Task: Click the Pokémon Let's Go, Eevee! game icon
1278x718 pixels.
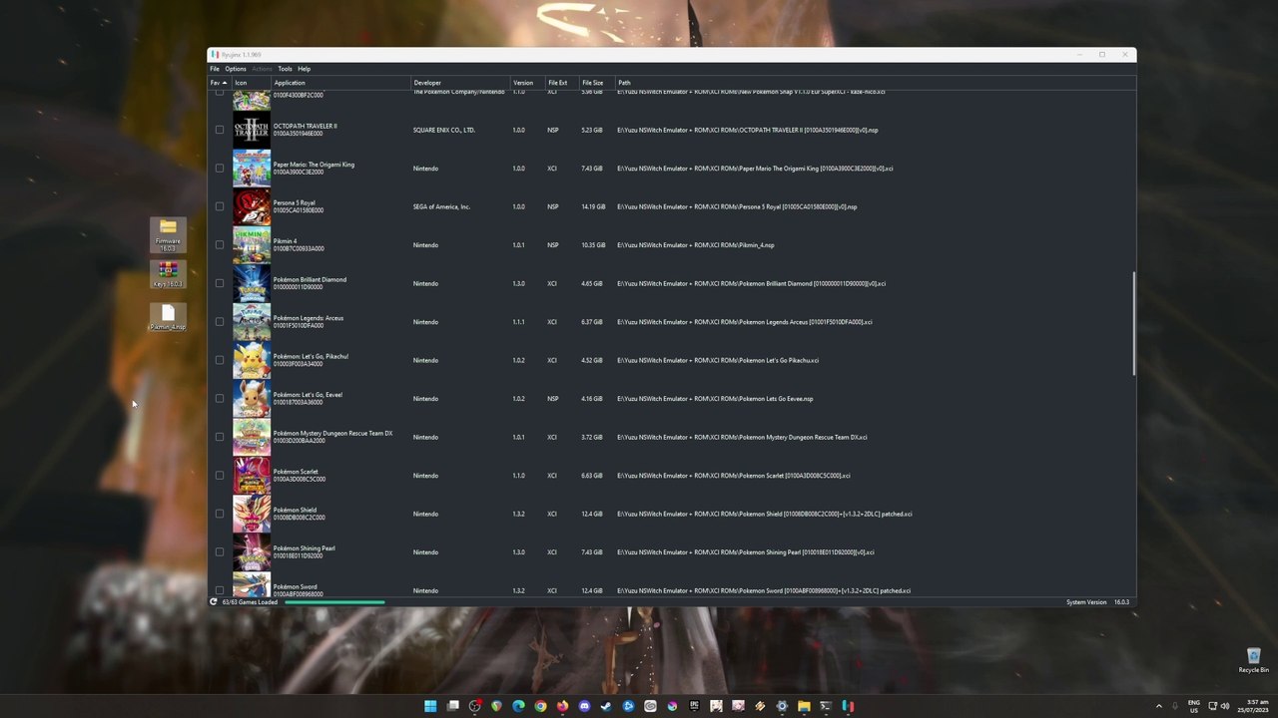Action: [252, 399]
